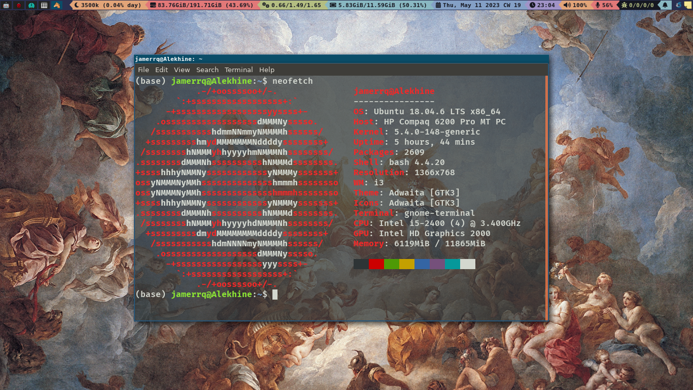Expand the View menu
The width and height of the screenshot is (693, 390).
182,70
